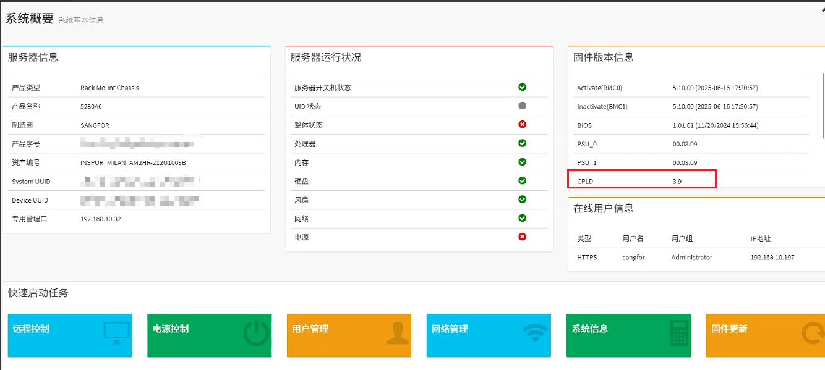
Task: Click the refresh icon on 固件更新 tile
Action: click(x=813, y=334)
